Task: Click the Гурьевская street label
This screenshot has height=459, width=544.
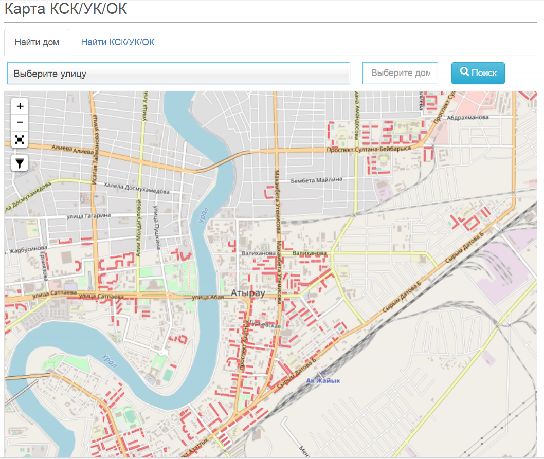Action: 265,325
